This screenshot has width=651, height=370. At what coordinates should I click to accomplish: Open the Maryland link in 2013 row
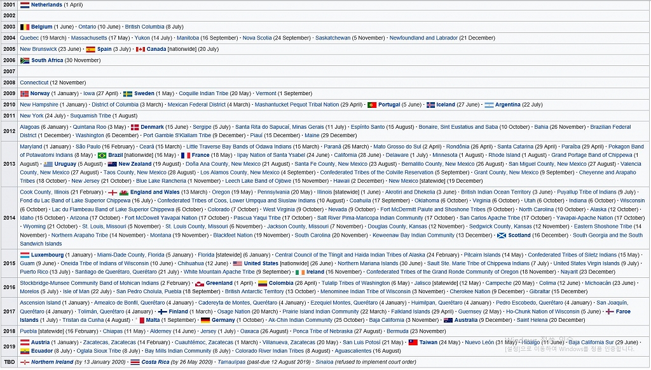pyautogui.click(x=31, y=147)
